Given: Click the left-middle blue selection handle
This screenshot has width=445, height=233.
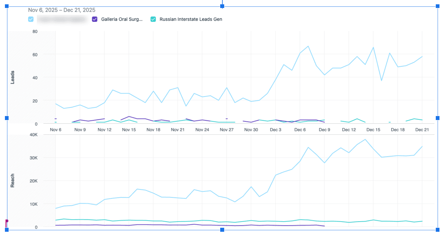Looking at the screenshot, I should (6, 118).
